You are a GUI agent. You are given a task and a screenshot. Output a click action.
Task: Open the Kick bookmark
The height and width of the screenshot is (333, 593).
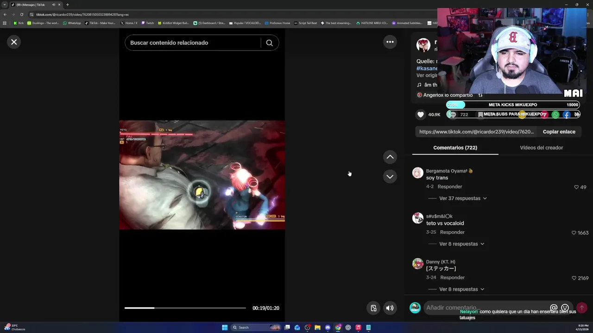pos(19,23)
